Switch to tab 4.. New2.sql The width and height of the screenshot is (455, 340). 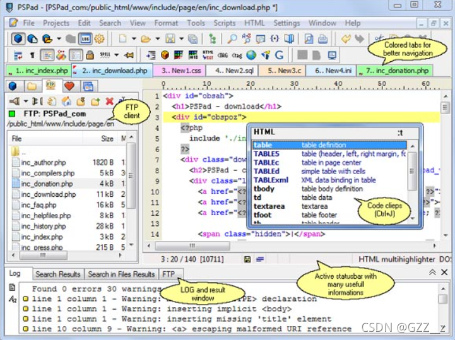click(x=232, y=71)
